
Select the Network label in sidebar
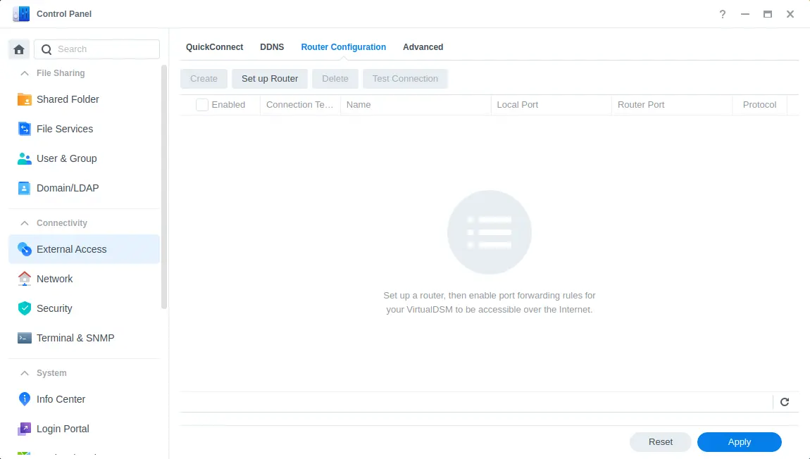click(55, 279)
